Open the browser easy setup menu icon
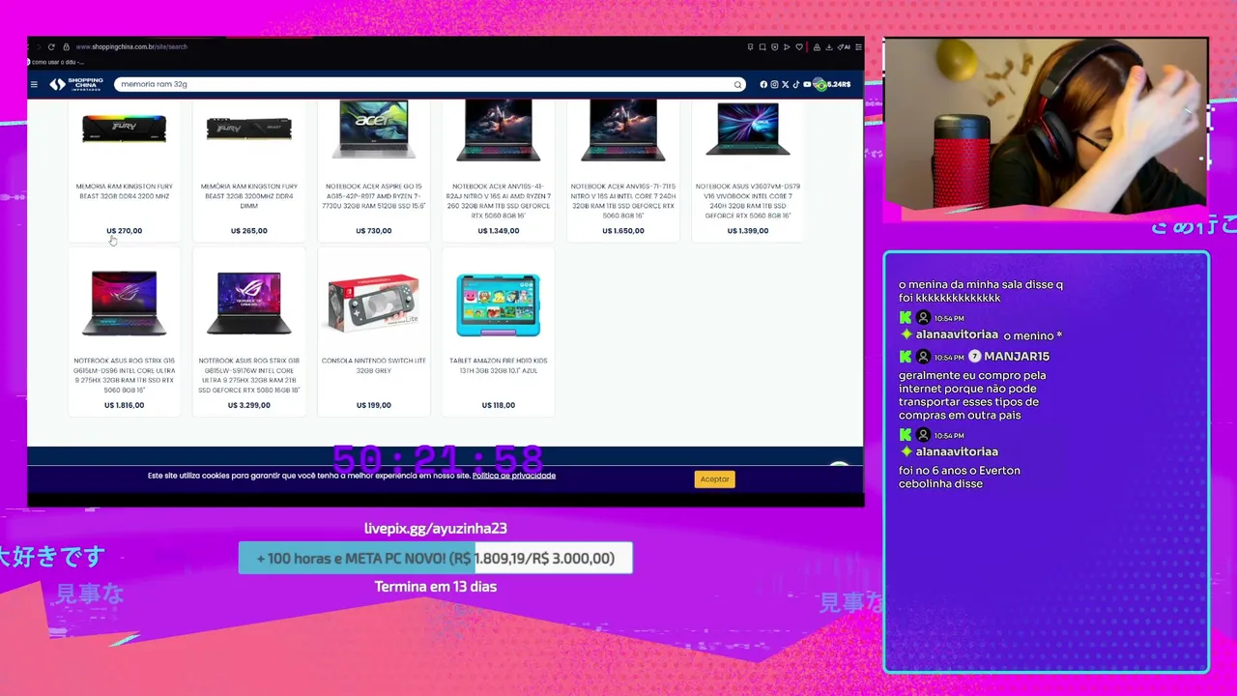Viewport: 1237px width, 696px height. pos(858,46)
